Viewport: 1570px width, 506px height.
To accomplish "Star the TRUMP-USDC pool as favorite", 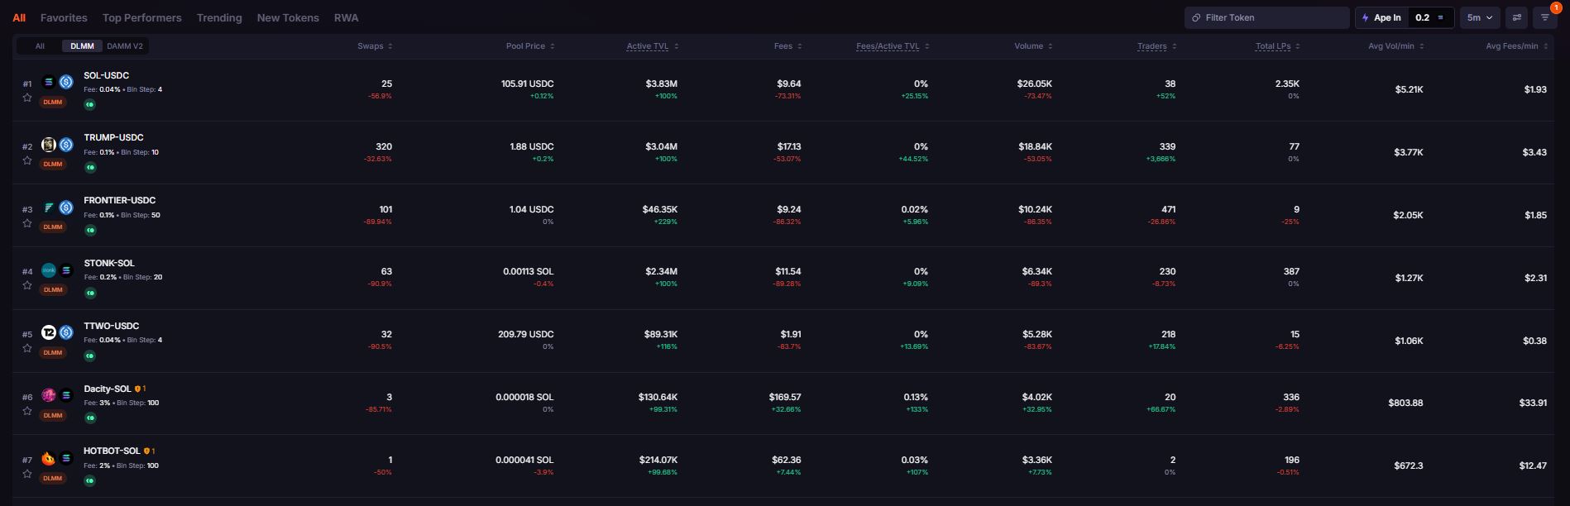I will click(x=27, y=160).
